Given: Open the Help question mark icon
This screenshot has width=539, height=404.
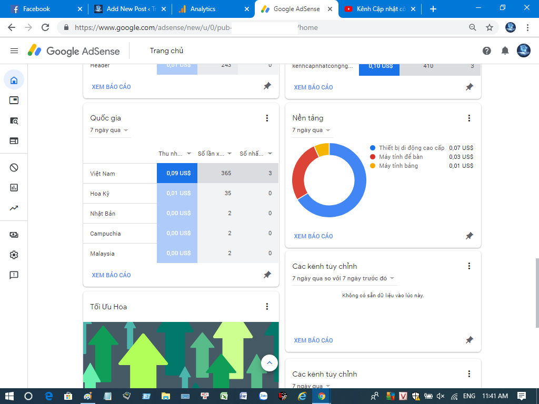Looking at the screenshot, I should click(487, 51).
